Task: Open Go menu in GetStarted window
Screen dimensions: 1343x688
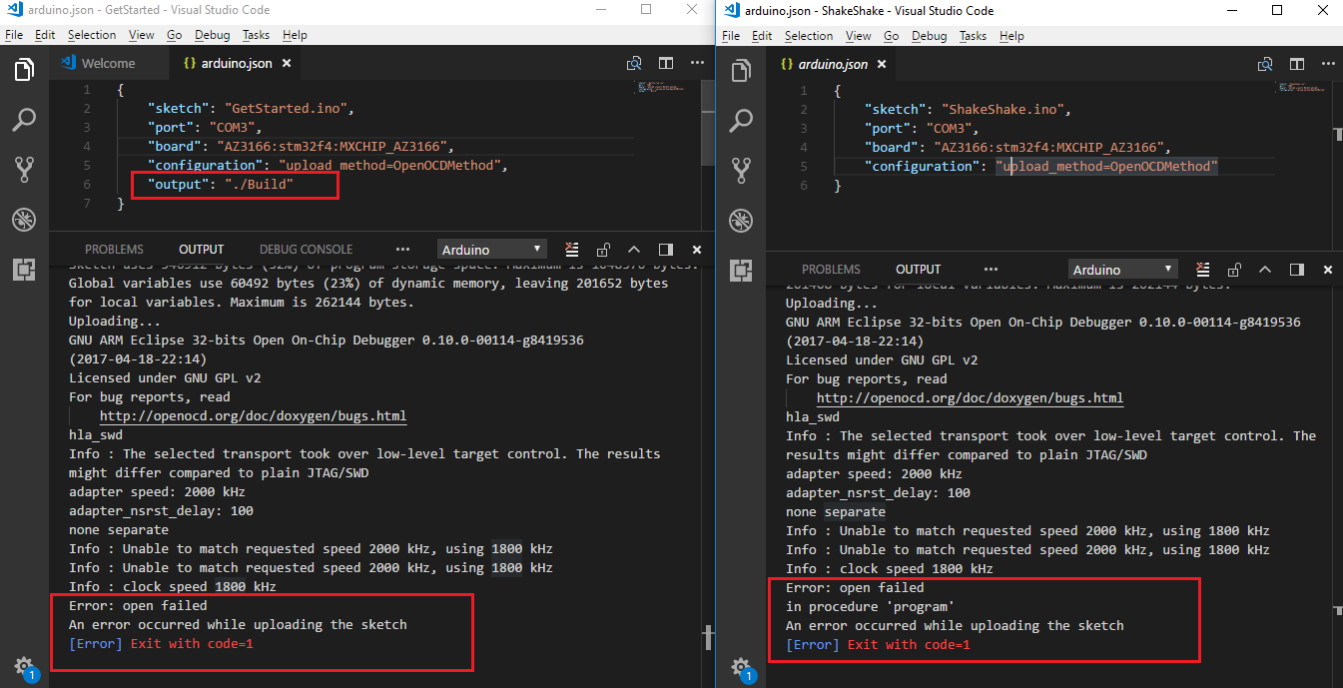Action: coord(175,35)
